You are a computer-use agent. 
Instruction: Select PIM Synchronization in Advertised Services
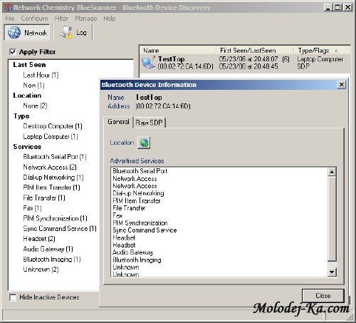[x=140, y=222]
